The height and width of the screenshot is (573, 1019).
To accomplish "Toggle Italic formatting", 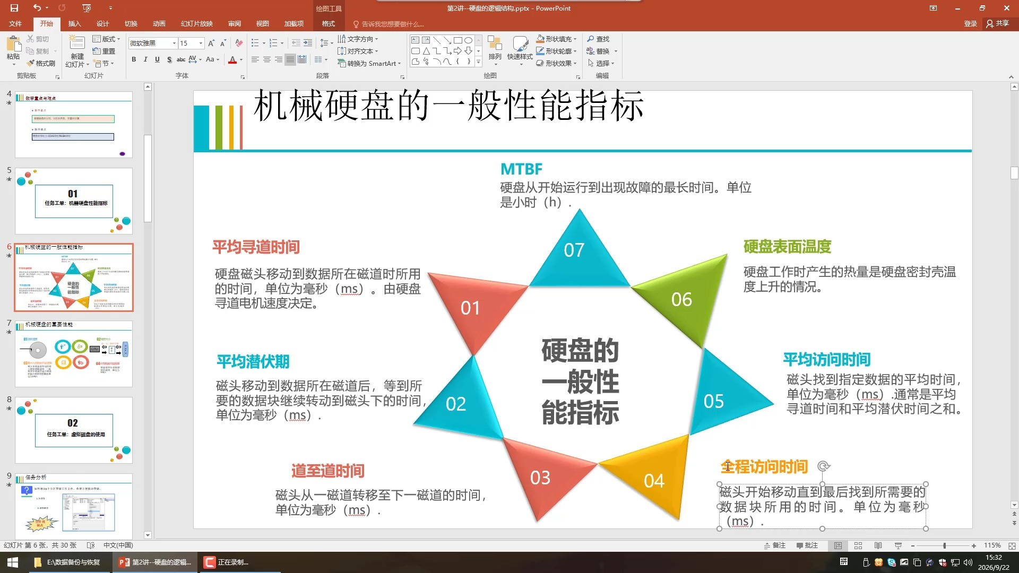I will click(145, 59).
